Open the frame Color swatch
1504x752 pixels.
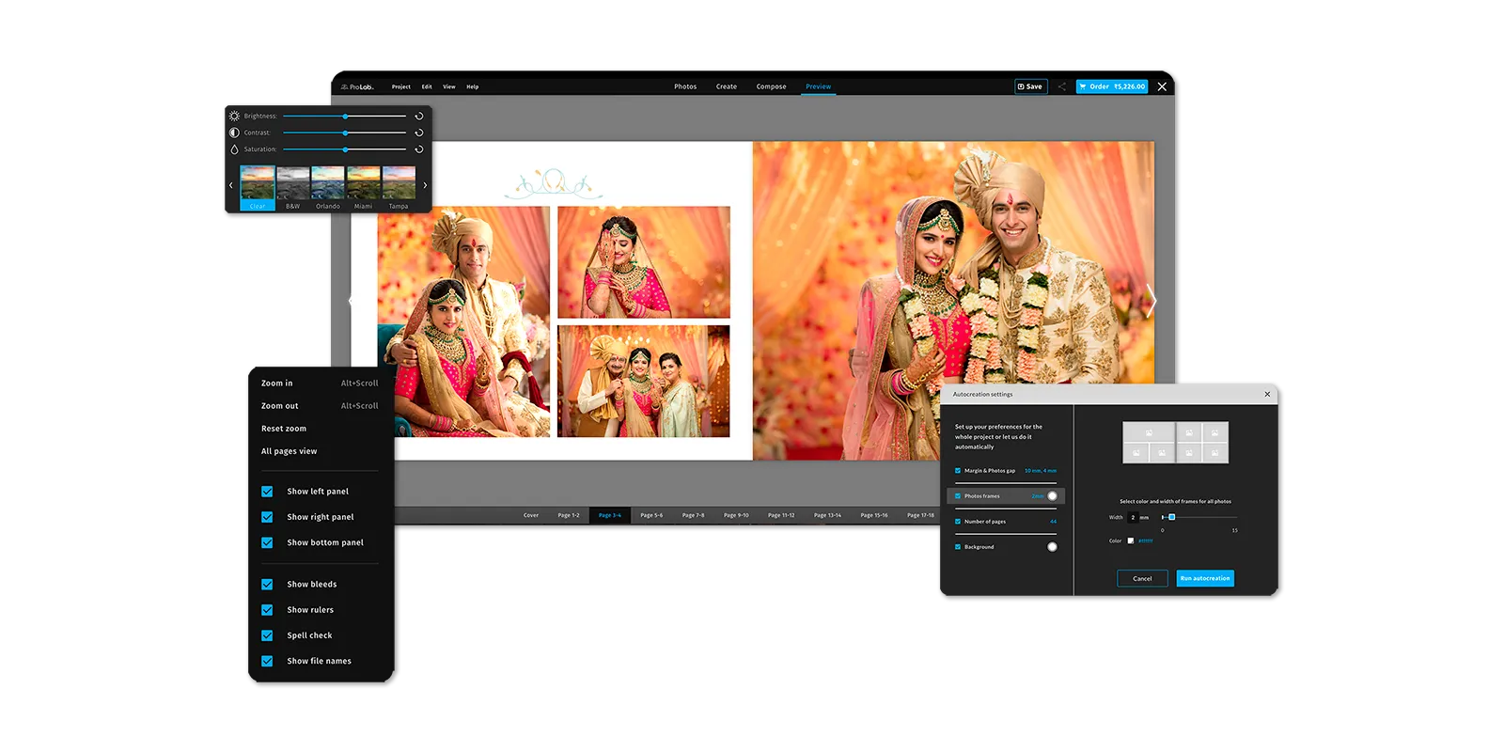click(x=1131, y=540)
